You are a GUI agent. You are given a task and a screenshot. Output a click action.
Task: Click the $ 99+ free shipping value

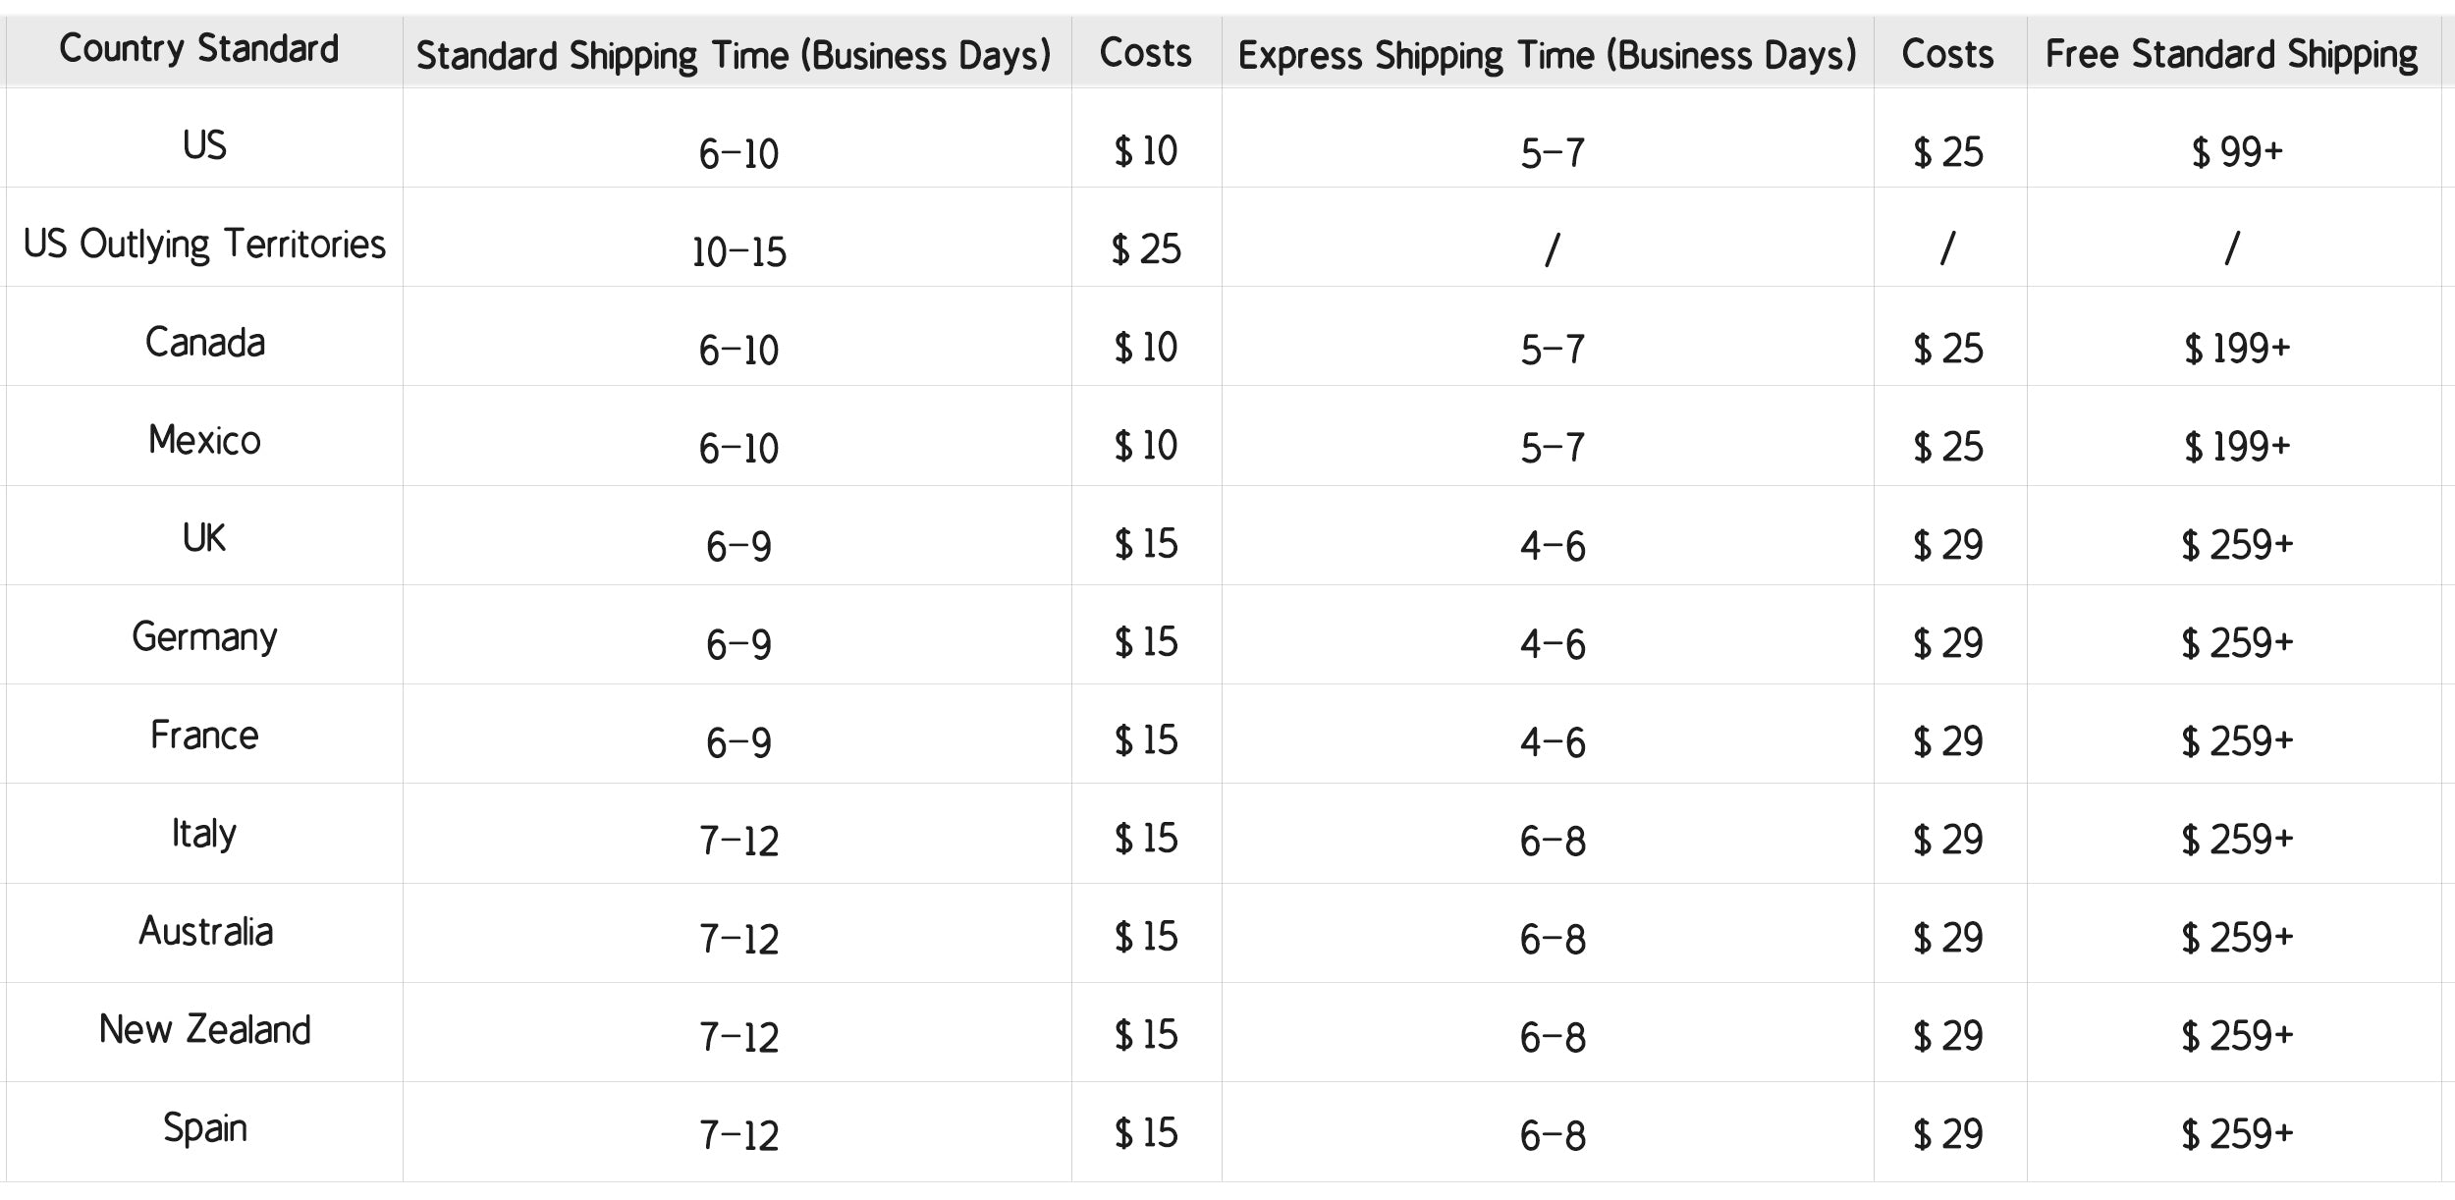point(2236,152)
